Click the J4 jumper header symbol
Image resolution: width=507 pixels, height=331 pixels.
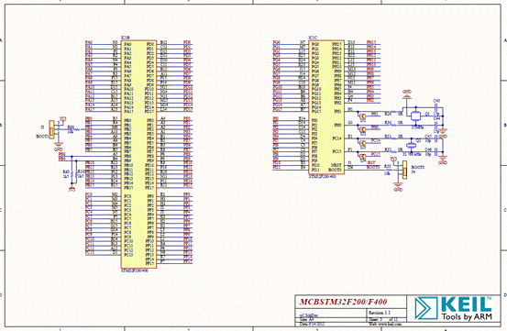[404, 170]
